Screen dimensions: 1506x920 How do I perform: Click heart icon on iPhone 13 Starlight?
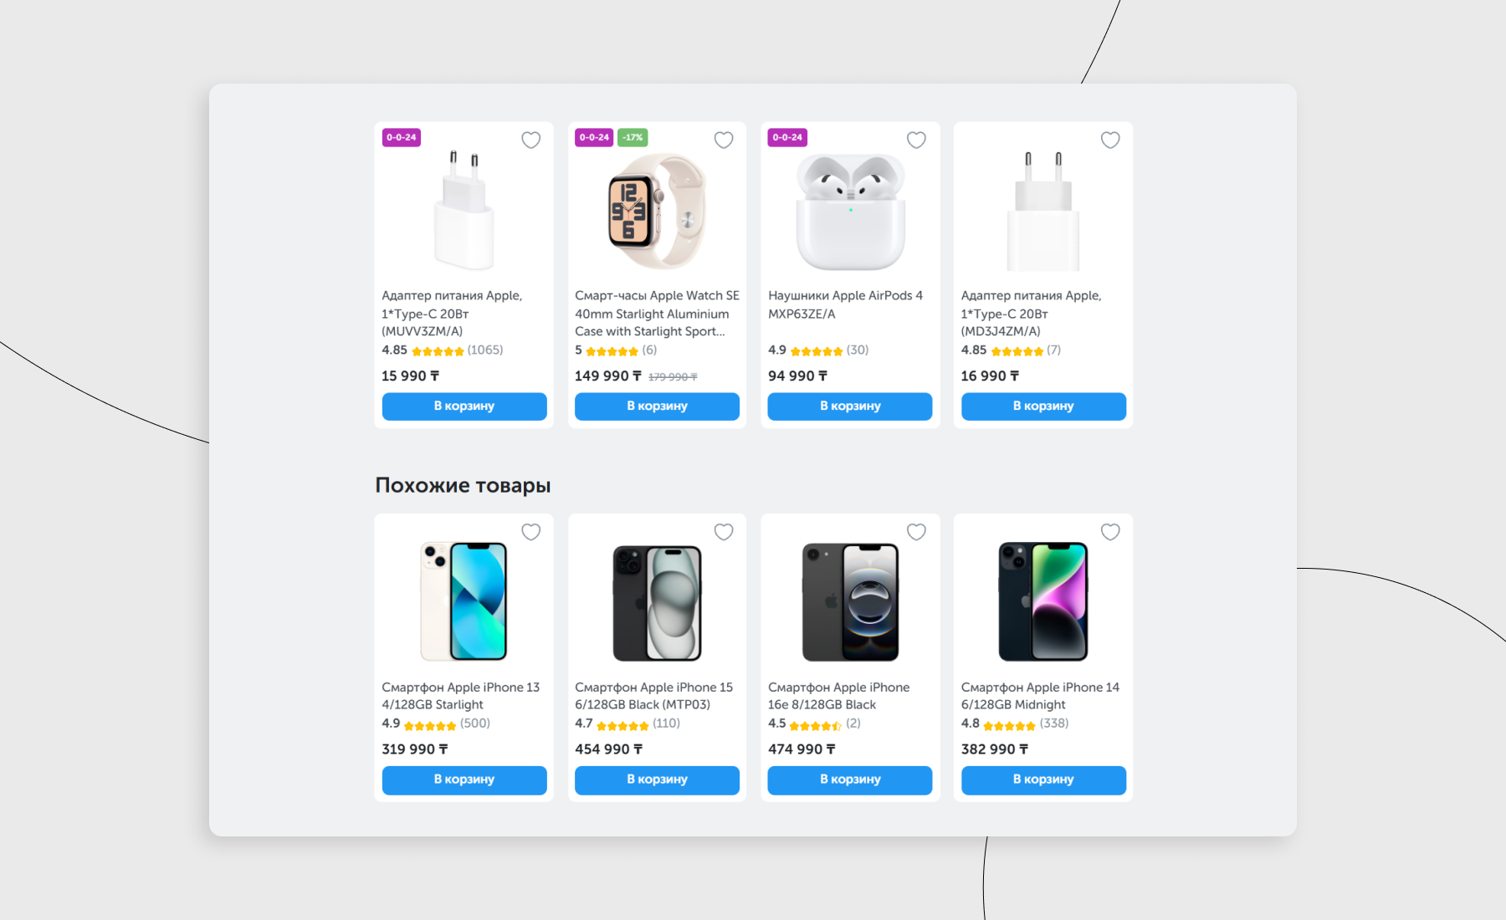pos(531,532)
